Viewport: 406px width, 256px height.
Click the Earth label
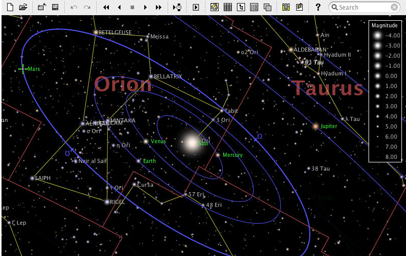pyautogui.click(x=149, y=161)
